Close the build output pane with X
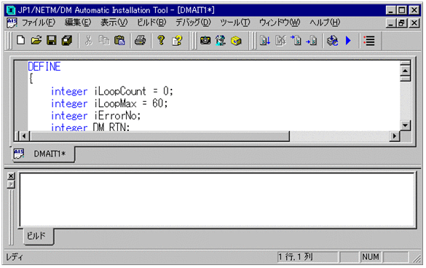 click(11, 176)
